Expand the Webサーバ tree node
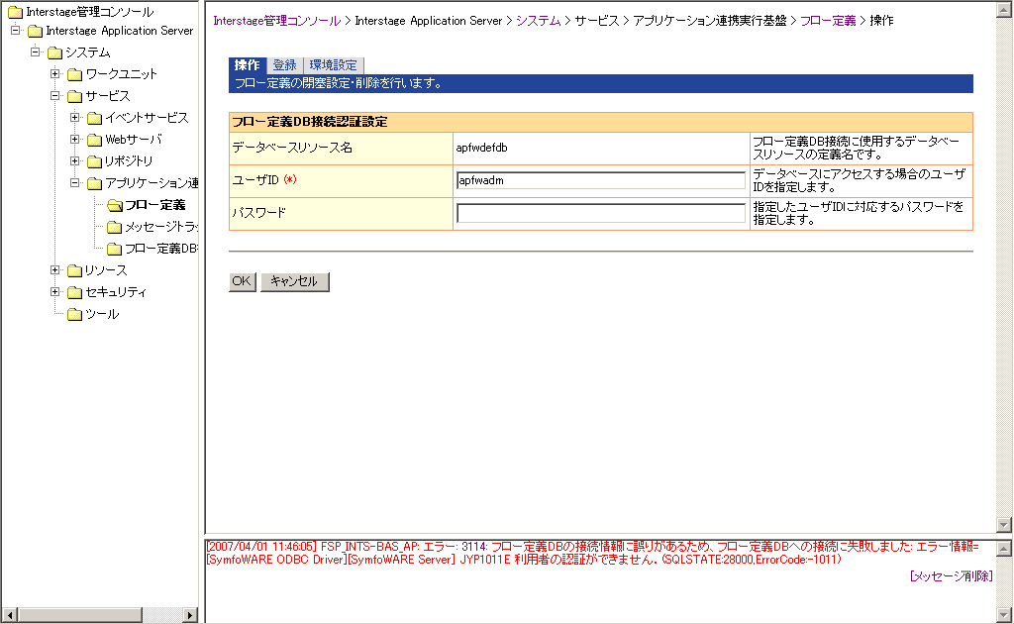The image size is (1014, 624). 75,139
